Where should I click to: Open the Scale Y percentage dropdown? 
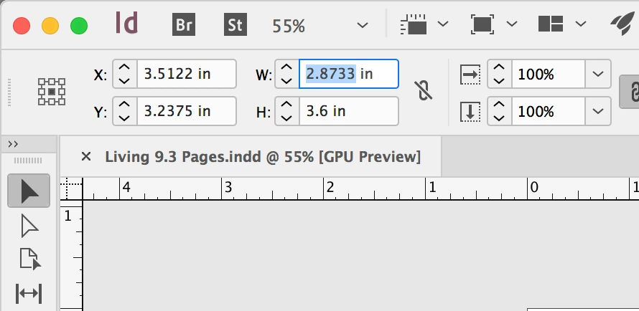pos(598,111)
